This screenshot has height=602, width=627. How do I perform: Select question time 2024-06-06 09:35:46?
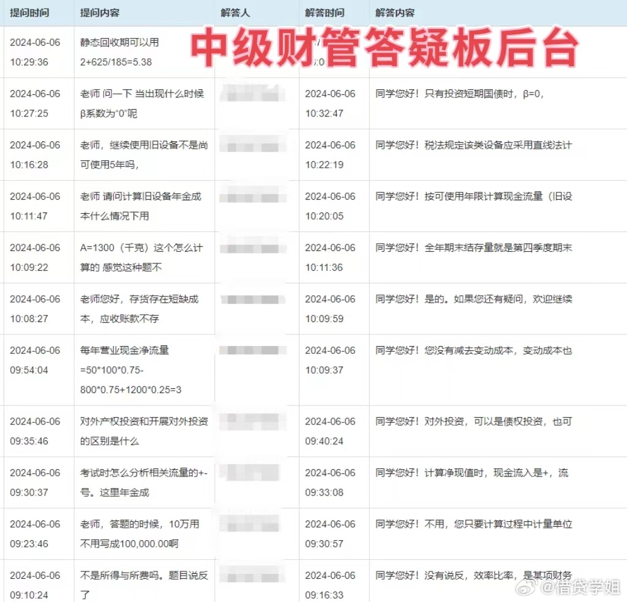pyautogui.click(x=35, y=431)
